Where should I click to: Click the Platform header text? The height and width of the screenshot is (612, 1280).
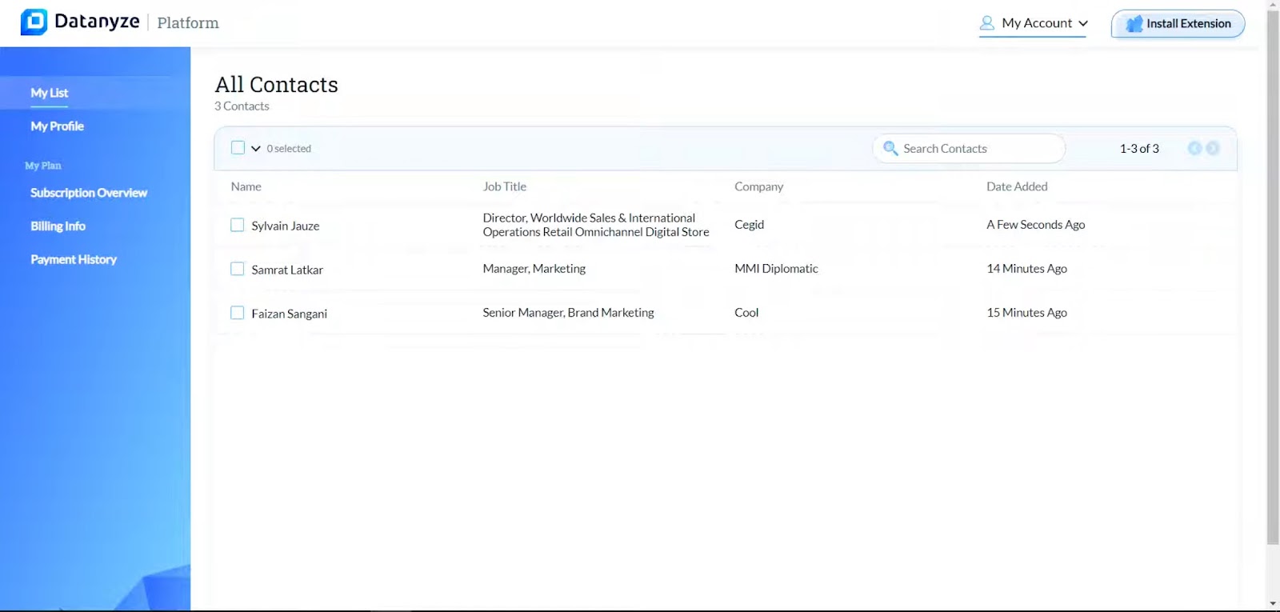pos(188,23)
